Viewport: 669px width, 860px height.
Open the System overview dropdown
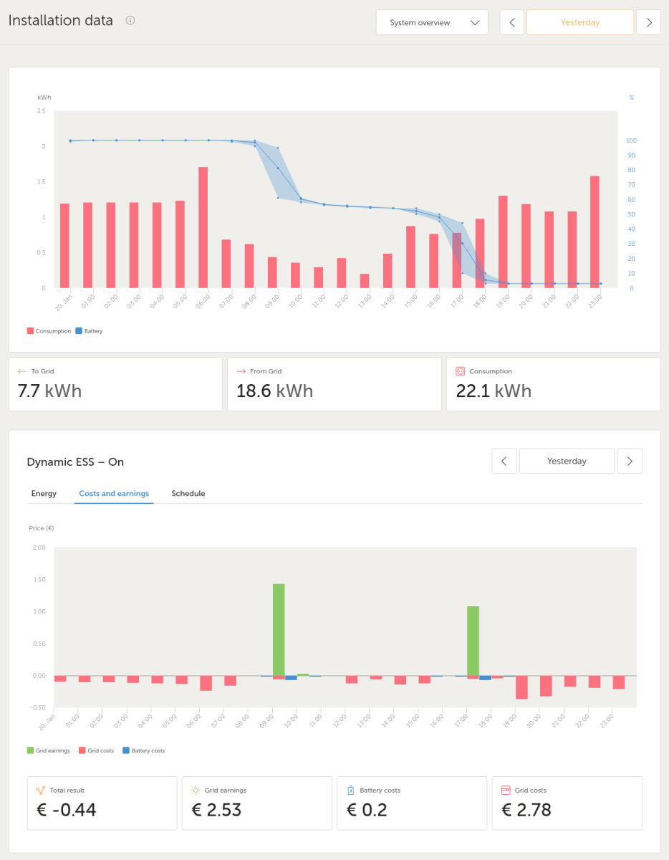click(432, 22)
